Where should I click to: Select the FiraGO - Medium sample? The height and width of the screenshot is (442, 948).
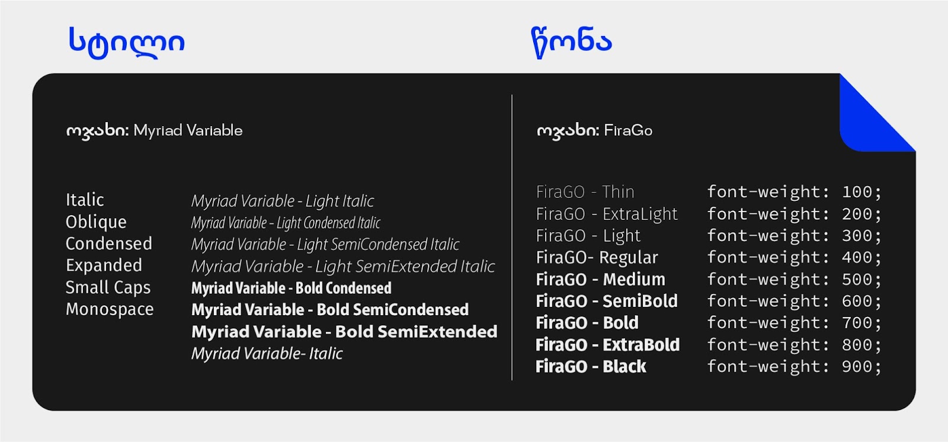(600, 279)
